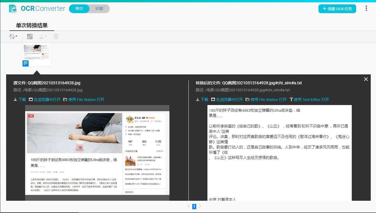This screenshot has height=213, width=376.
Task: Select page 1 in the pagination bar
Action: (x=194, y=206)
